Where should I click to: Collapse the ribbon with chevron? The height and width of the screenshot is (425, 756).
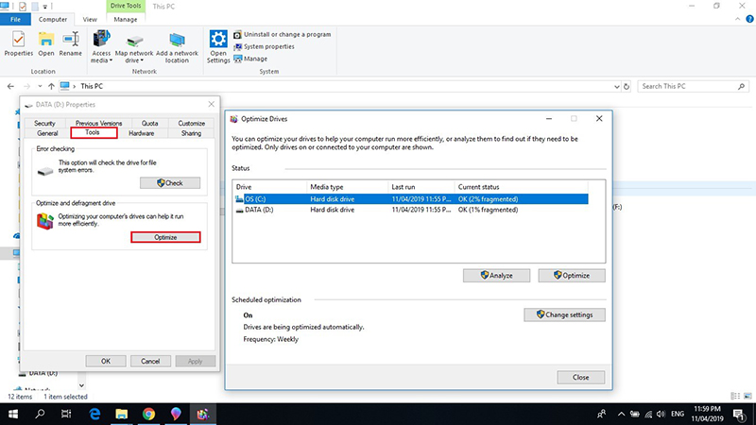pyautogui.click(x=738, y=19)
